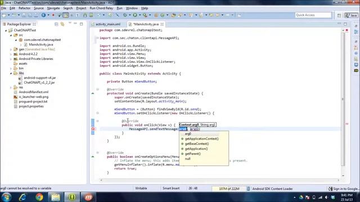Screen dimensions: 360x202
Task: Click the Print toolbar icon
Action: click(36, 15)
